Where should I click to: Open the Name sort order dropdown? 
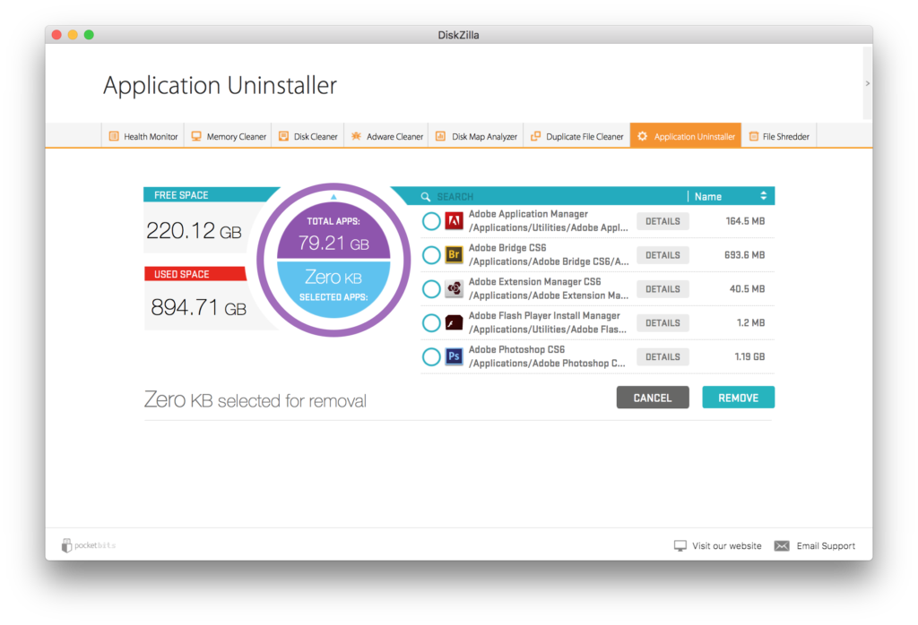point(731,196)
